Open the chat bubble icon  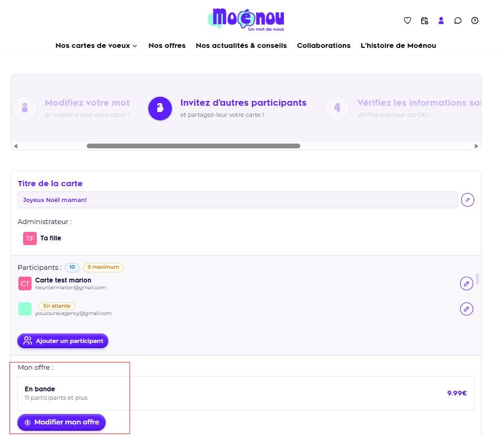(x=458, y=21)
